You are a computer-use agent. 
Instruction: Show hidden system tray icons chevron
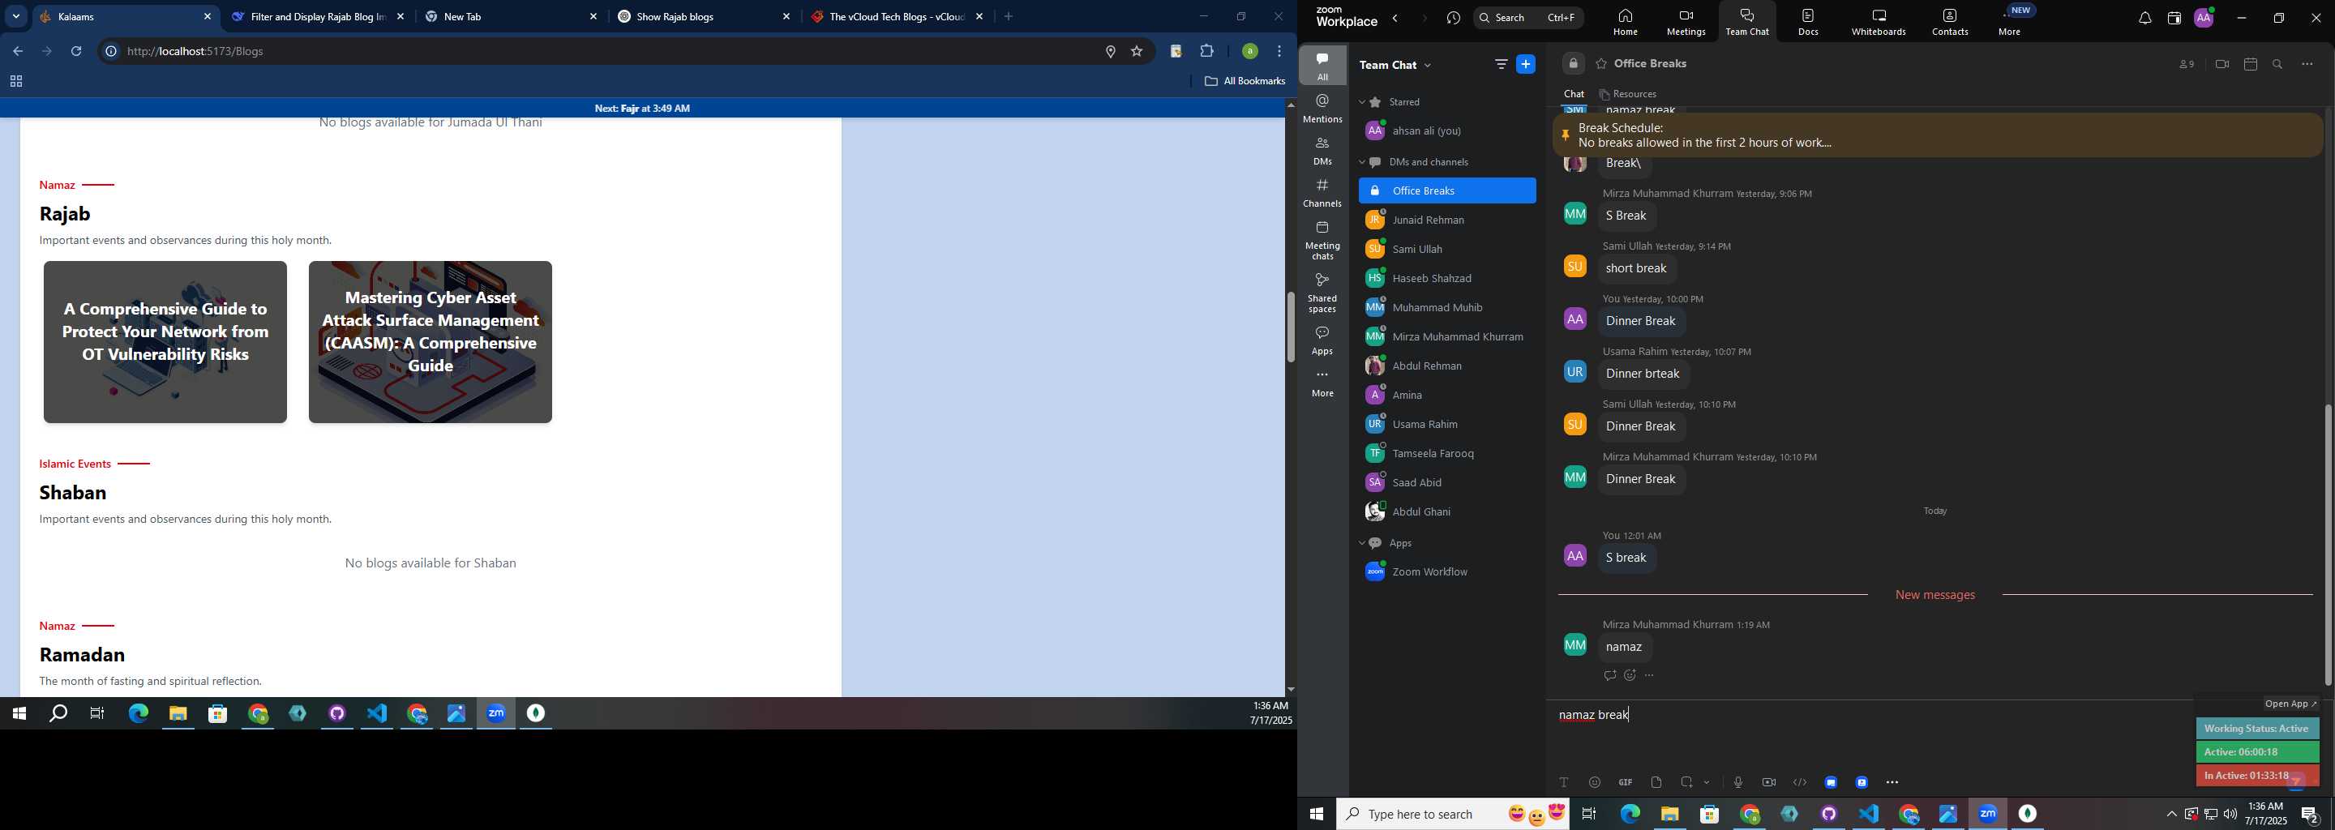(x=2171, y=814)
